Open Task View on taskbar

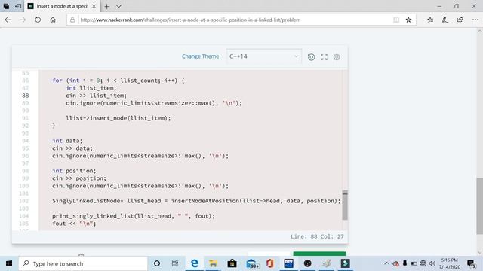175,263
